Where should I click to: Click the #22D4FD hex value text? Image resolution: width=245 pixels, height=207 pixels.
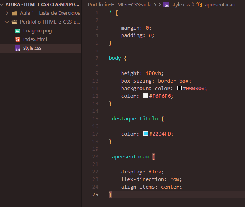[160, 134]
